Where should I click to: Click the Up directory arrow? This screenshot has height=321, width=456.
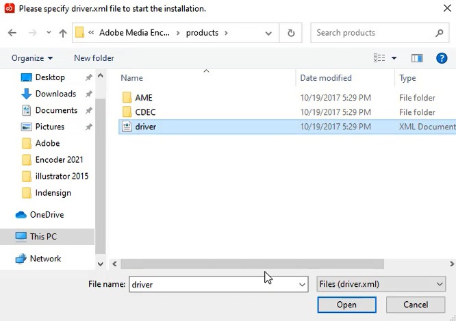63,33
